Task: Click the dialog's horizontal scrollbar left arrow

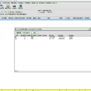Action: click(15, 71)
